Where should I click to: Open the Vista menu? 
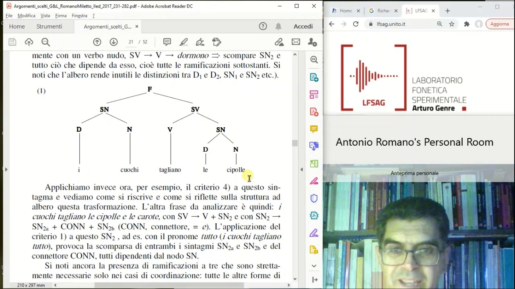pos(45,16)
